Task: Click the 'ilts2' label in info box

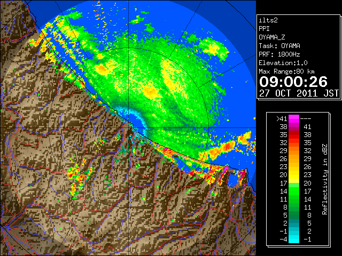Action: [268, 20]
